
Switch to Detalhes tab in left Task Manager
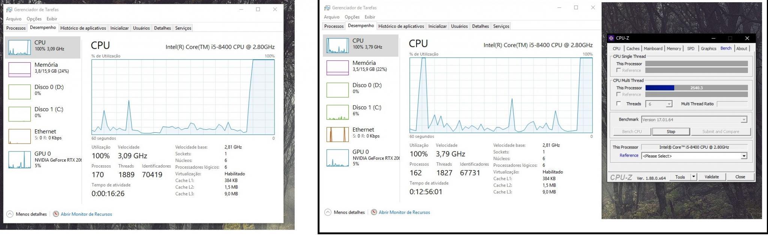[x=162, y=28]
